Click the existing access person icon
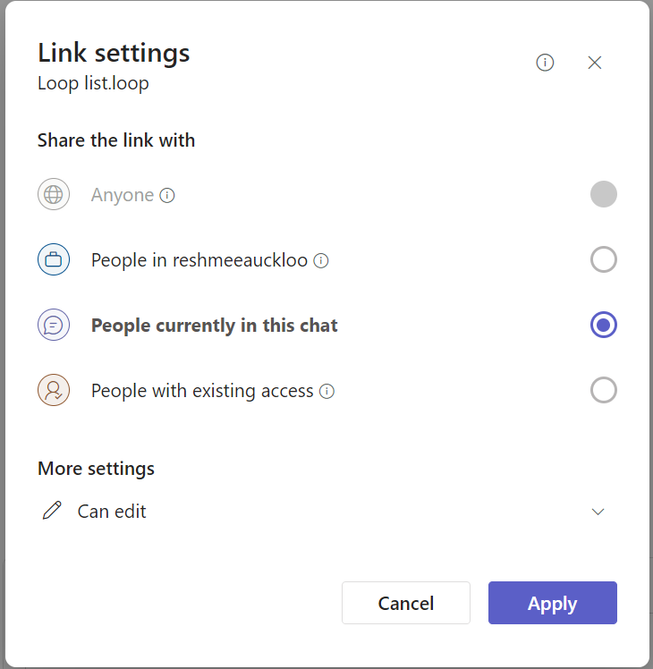Screen dimensions: 653x669 tap(54, 391)
